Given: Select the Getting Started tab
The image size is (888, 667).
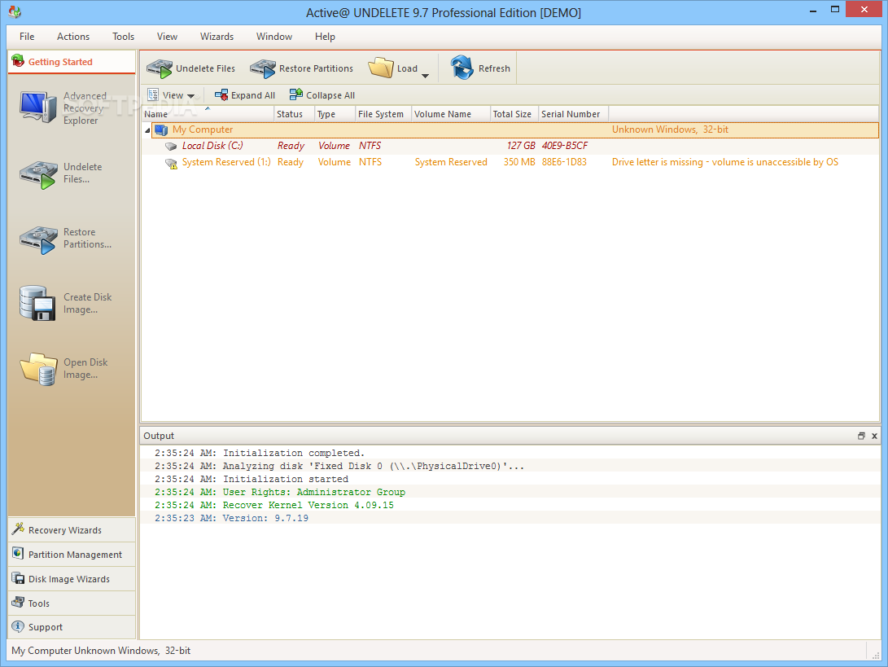Looking at the screenshot, I should point(72,62).
